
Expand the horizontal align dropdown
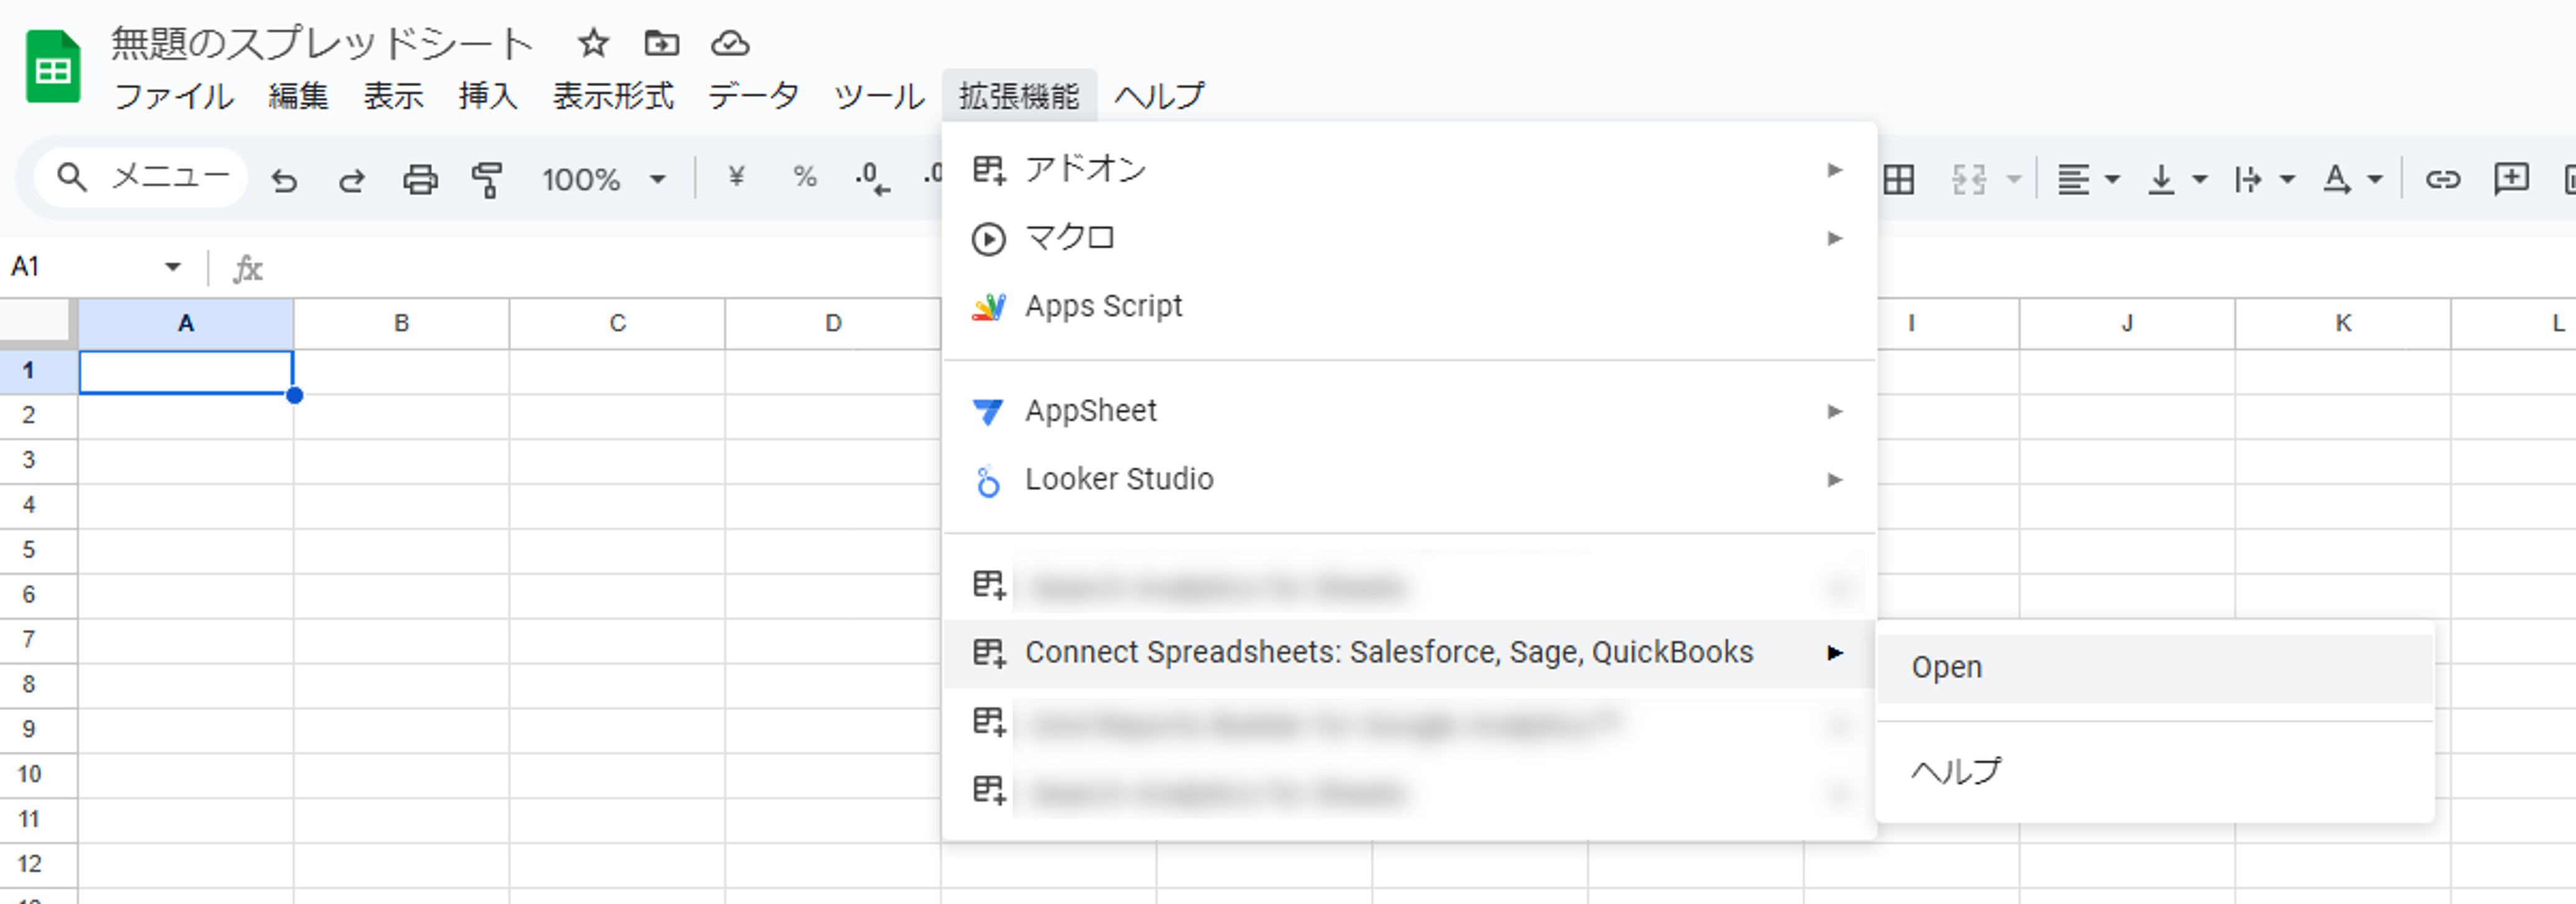2112,180
